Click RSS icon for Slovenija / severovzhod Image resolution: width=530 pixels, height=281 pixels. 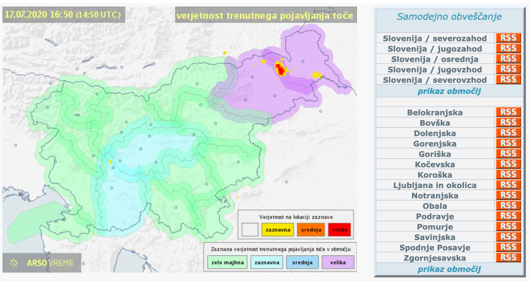(x=508, y=80)
